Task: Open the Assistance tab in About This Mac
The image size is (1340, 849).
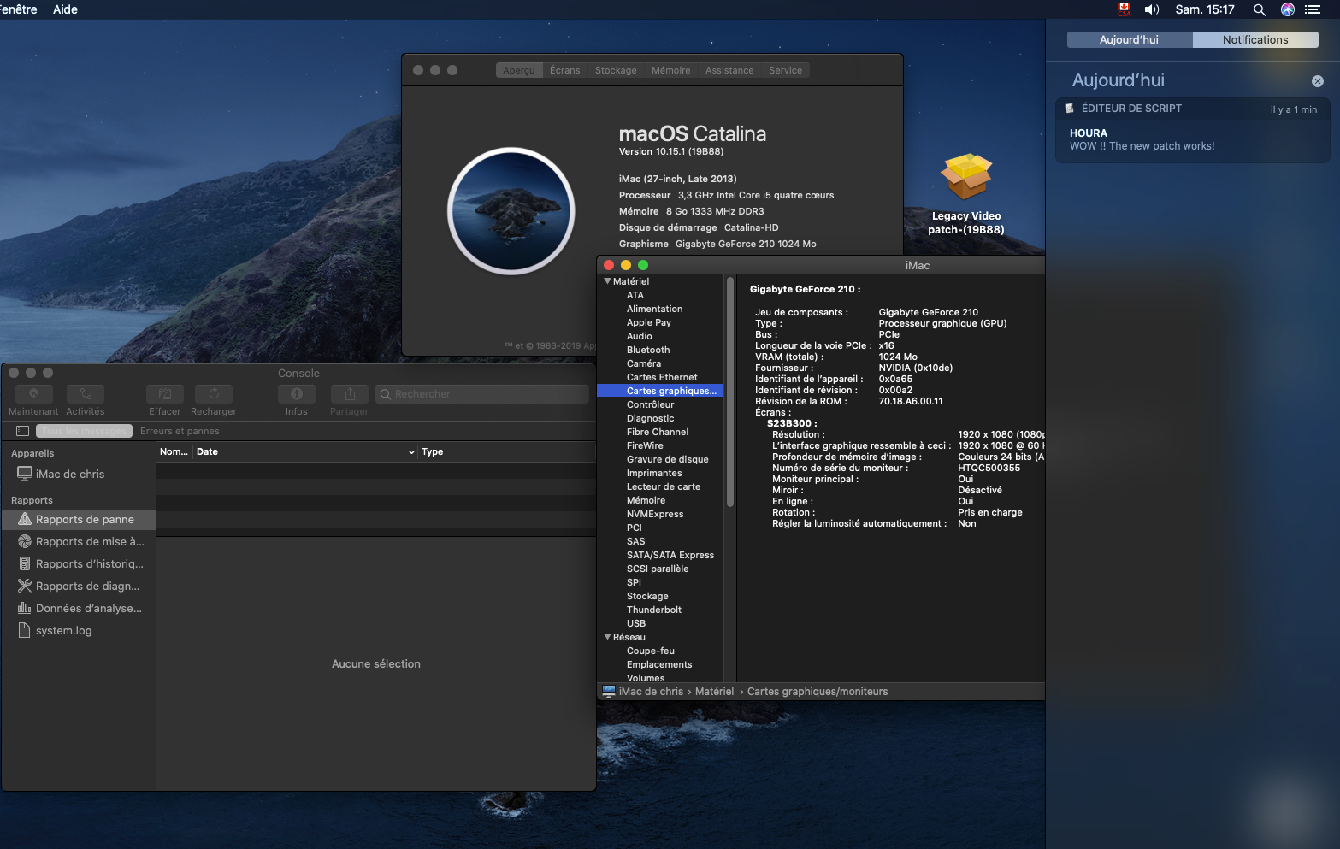Action: click(x=729, y=70)
